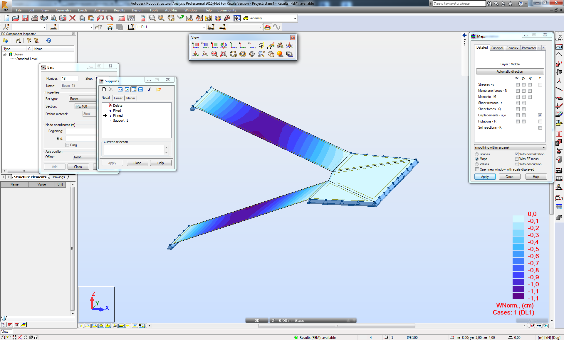The width and height of the screenshot is (564, 340).
Task: Open the Analysis menu
Action: 100,10
